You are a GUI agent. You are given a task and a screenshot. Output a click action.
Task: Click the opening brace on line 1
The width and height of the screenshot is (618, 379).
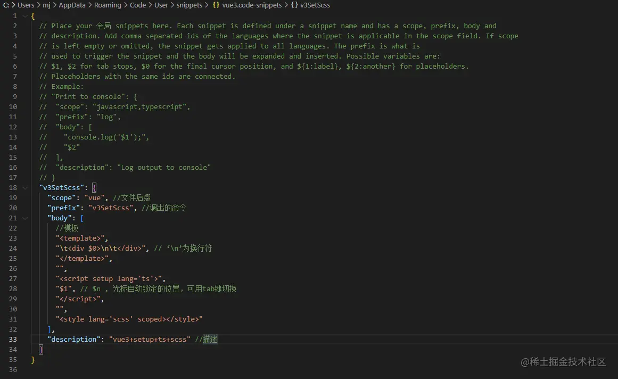tap(32, 16)
